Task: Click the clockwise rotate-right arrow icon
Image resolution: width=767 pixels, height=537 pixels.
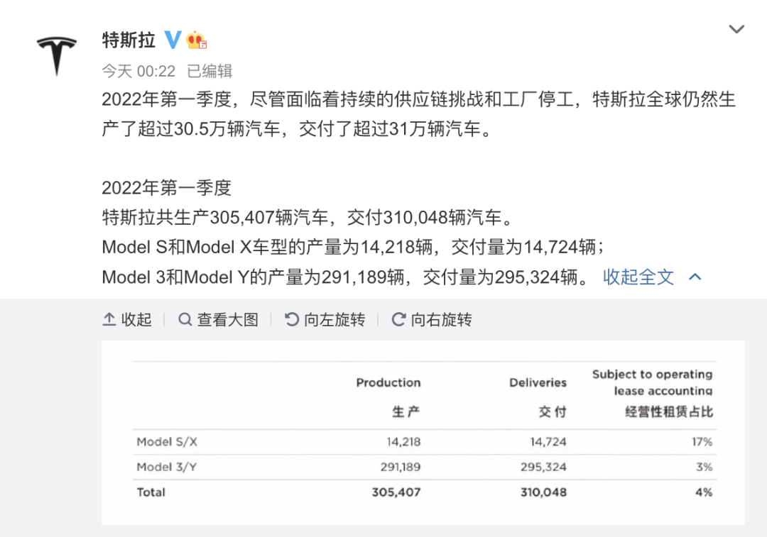Action: tap(398, 320)
